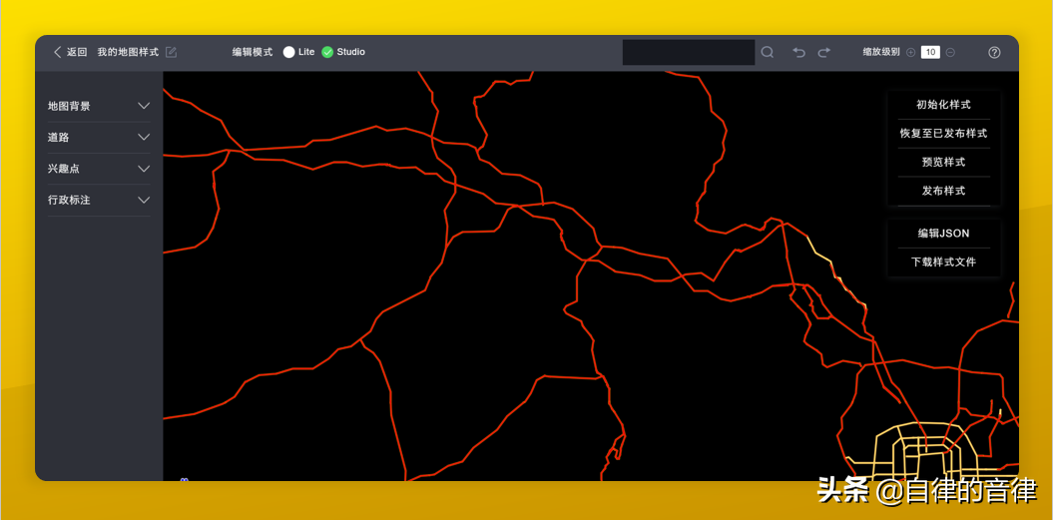
Task: Click the 编辑模式 label
Action: (x=253, y=52)
